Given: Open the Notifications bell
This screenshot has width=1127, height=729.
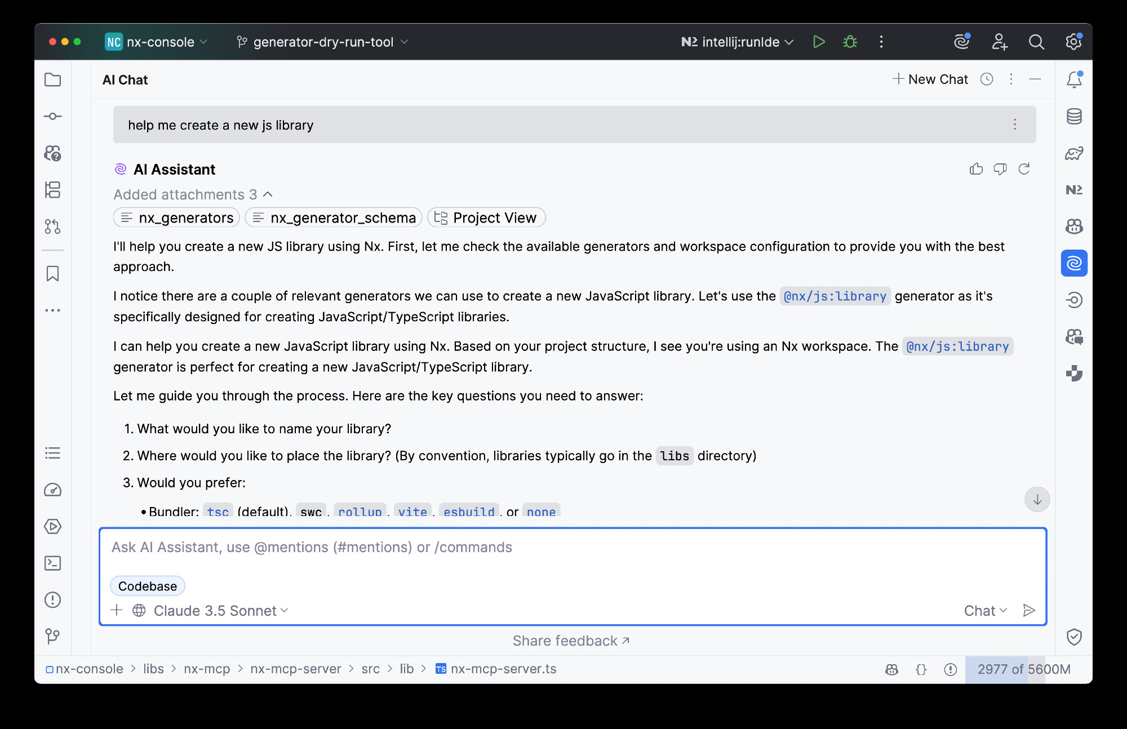Looking at the screenshot, I should [x=1074, y=80].
